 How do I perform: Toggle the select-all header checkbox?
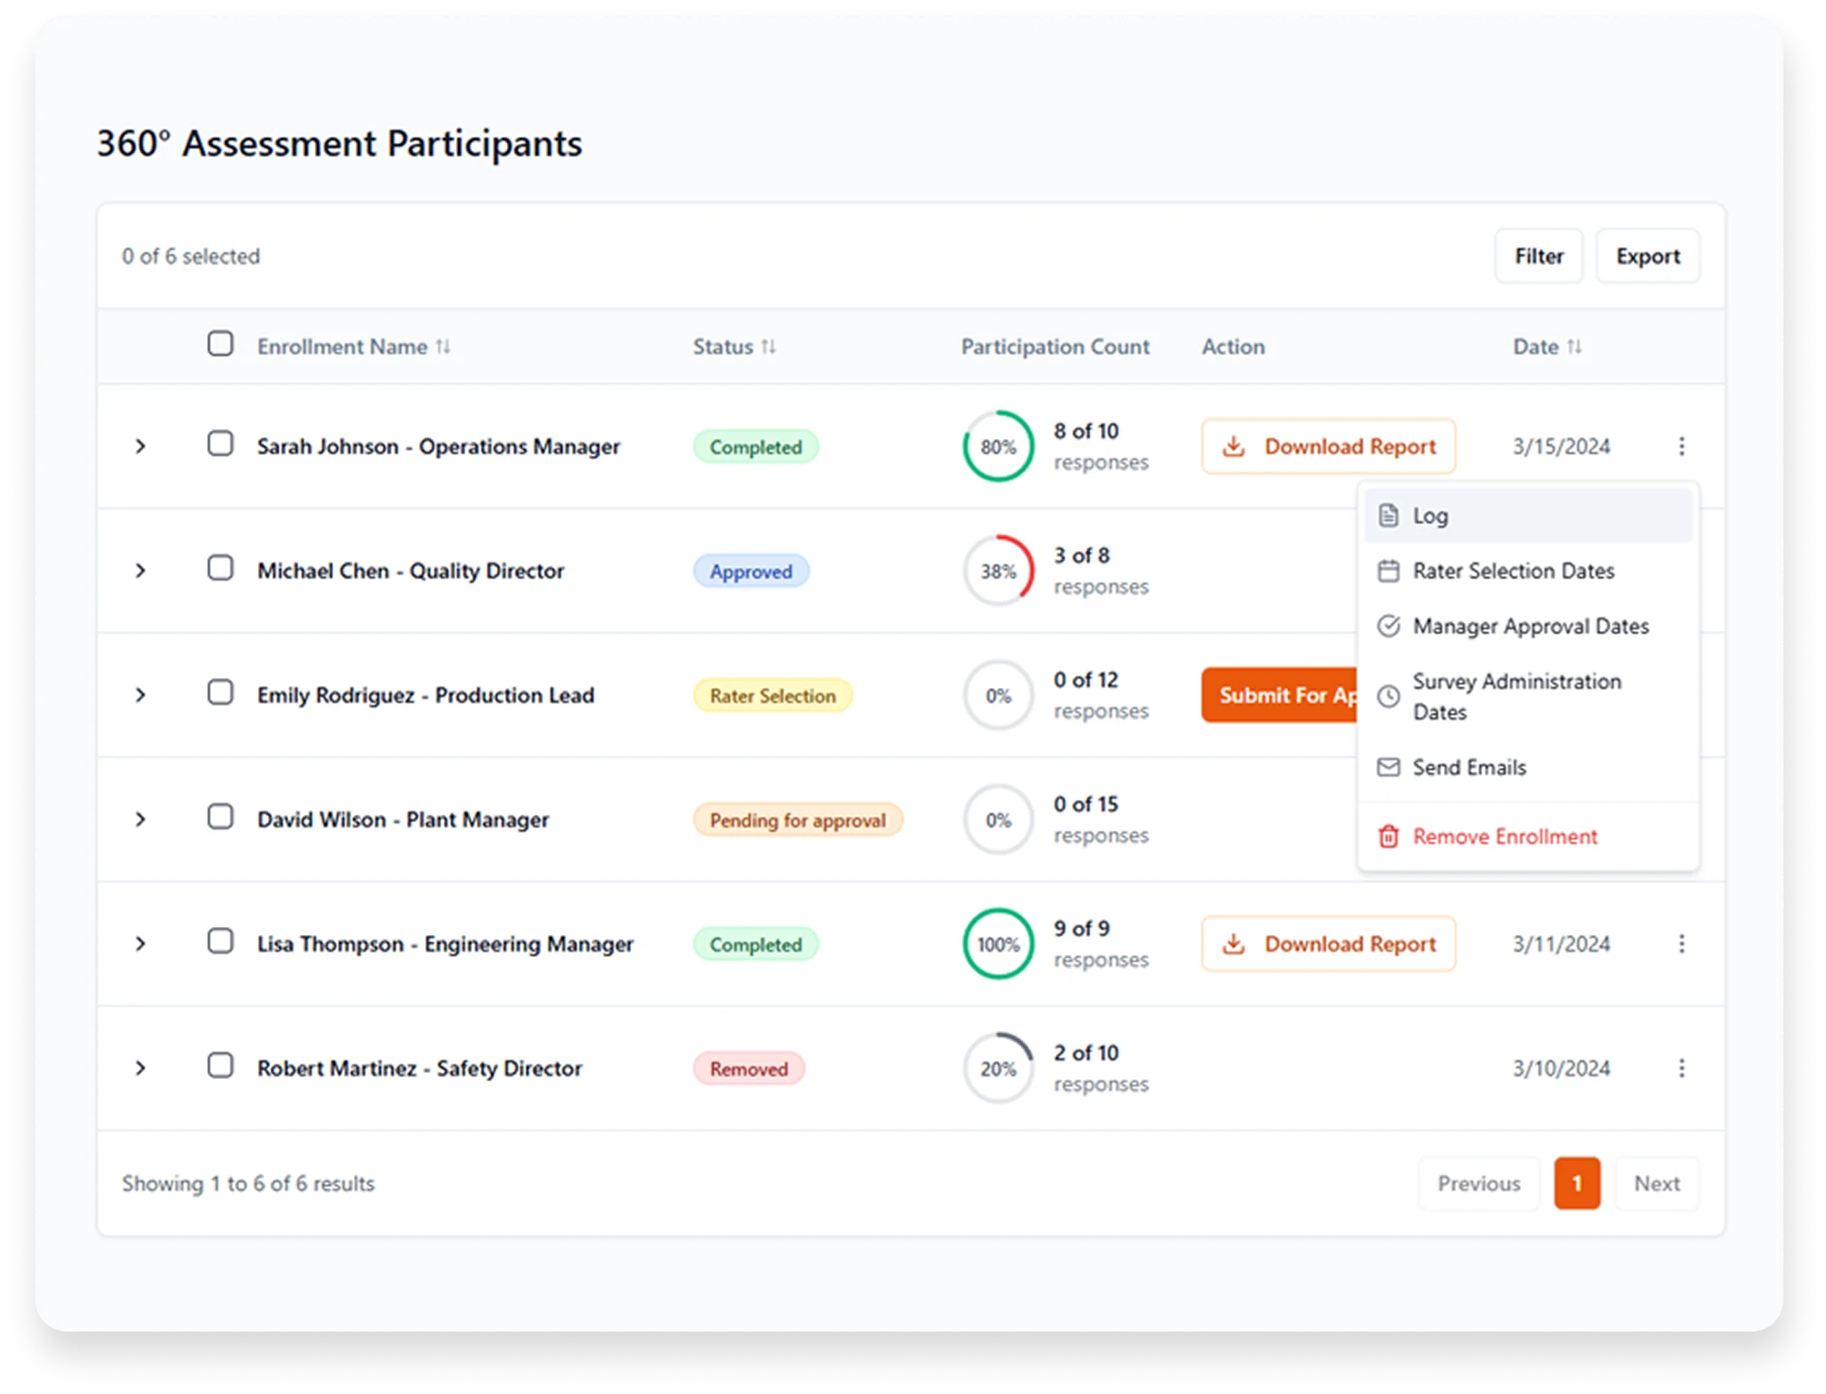(x=220, y=344)
